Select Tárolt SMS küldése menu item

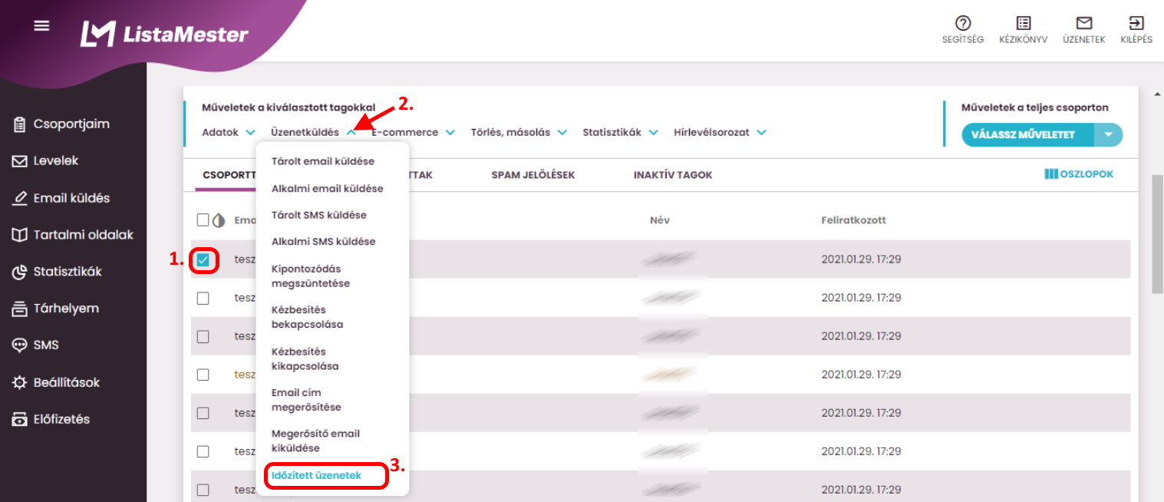tap(319, 215)
